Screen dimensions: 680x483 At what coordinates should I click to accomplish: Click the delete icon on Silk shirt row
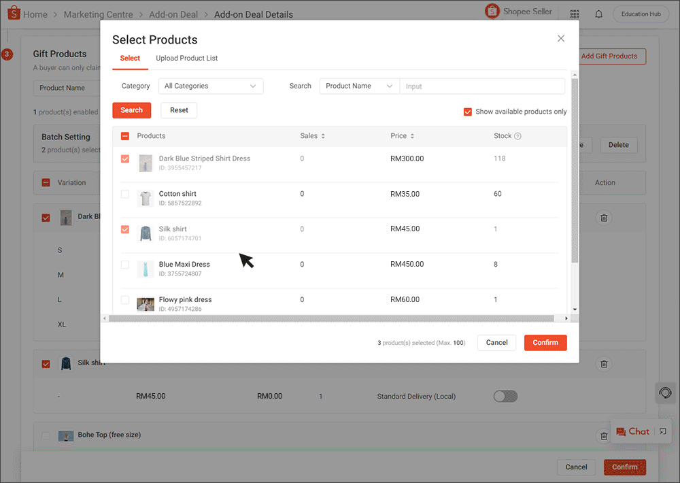click(x=604, y=364)
